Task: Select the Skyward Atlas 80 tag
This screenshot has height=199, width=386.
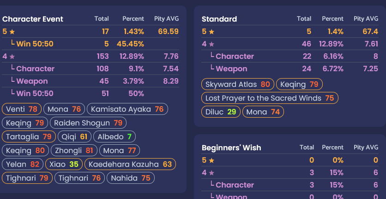Action: pos(238,84)
